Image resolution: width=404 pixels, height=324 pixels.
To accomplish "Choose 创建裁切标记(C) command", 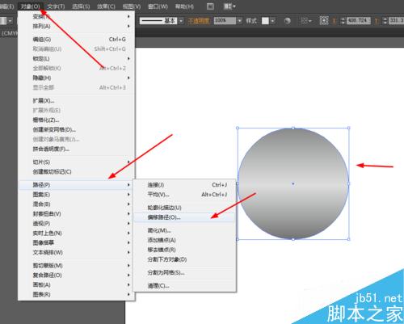I will (76, 172).
